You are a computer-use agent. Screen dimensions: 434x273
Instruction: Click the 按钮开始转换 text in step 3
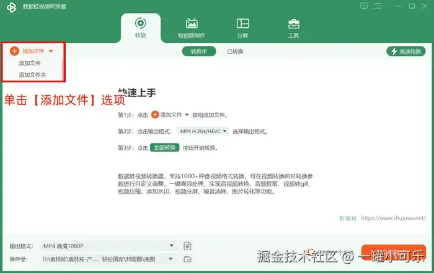click(200, 148)
